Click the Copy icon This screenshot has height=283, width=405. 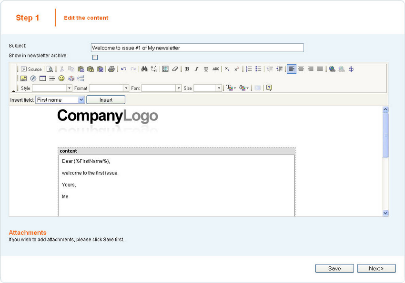(71, 69)
